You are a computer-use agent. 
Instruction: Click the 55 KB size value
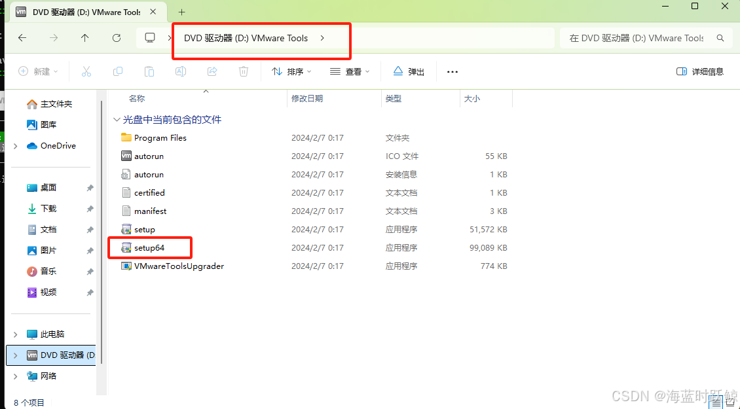496,156
